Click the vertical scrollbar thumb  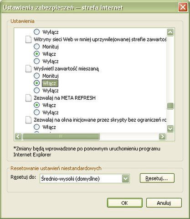[170, 106]
